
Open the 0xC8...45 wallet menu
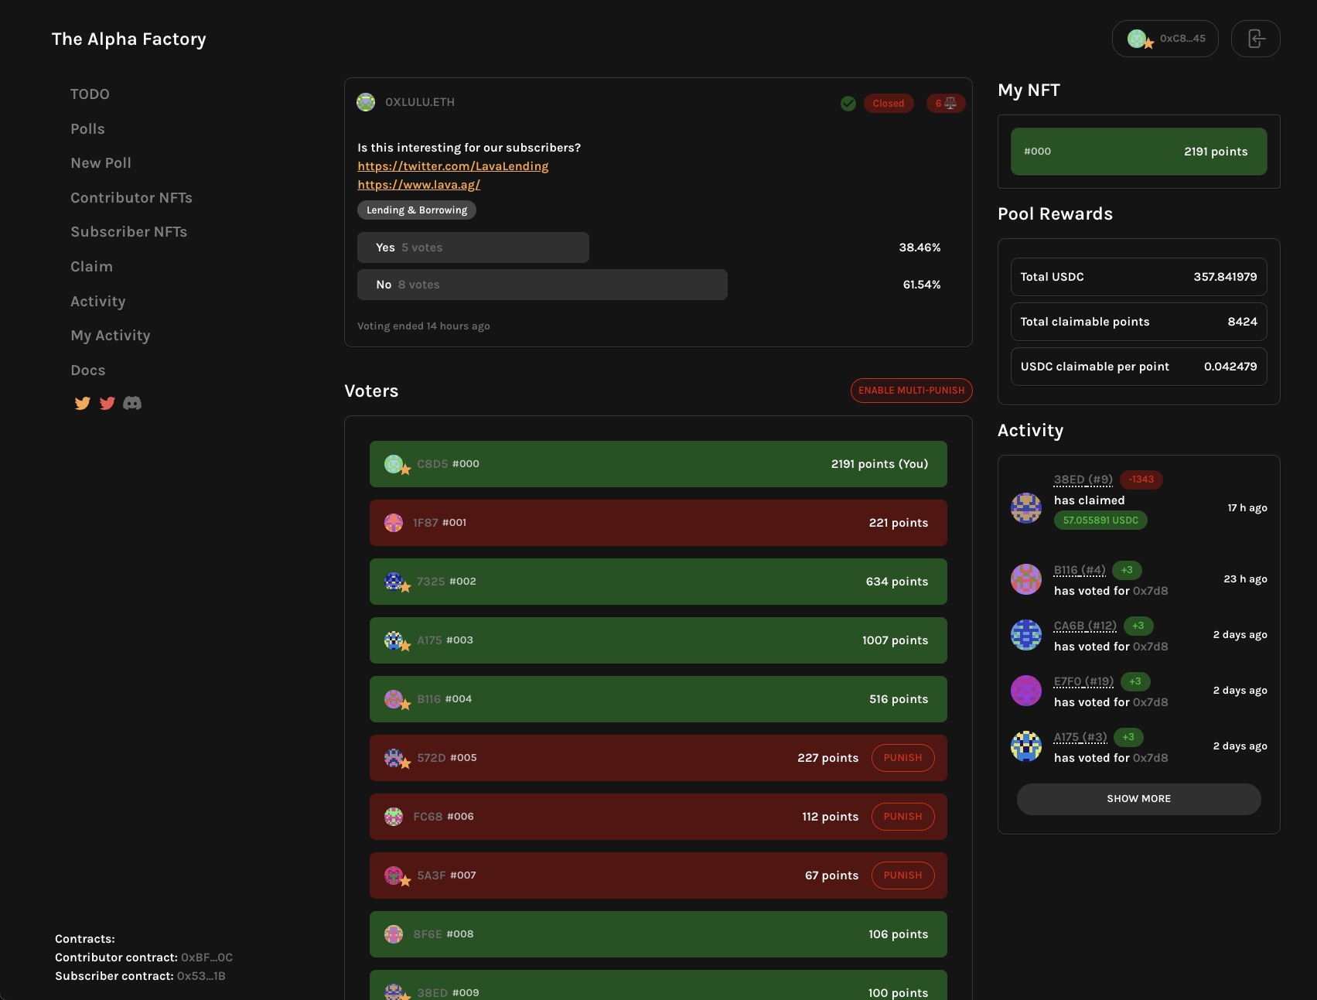pyautogui.click(x=1165, y=39)
